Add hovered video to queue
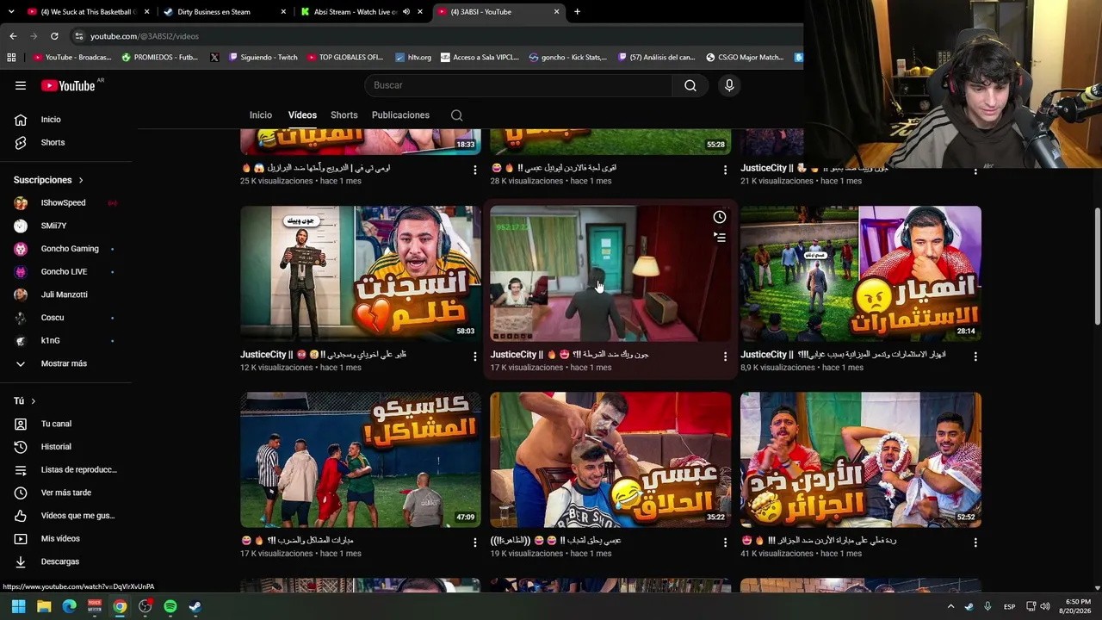Image resolution: width=1102 pixels, height=620 pixels. 720,238
